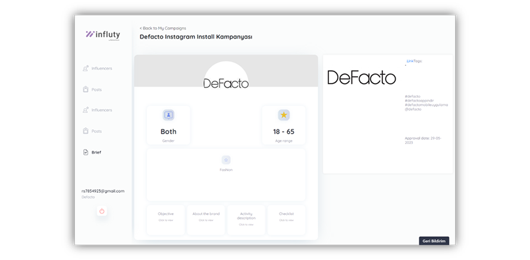Open the Objective card
This screenshot has width=530, height=260.
click(165, 220)
